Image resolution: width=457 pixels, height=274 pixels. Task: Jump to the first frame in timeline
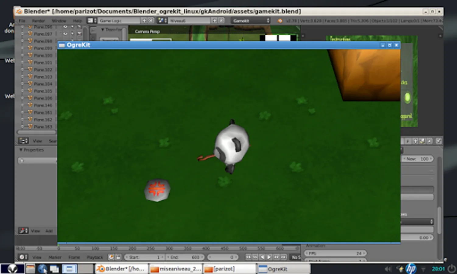point(248,257)
